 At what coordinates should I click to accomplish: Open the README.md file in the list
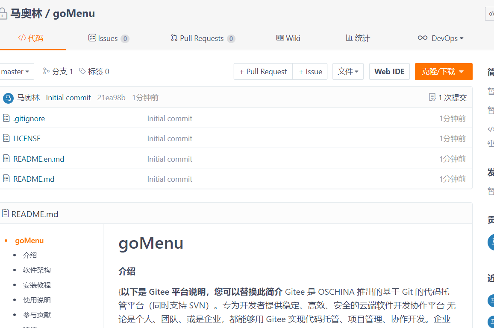pos(34,179)
